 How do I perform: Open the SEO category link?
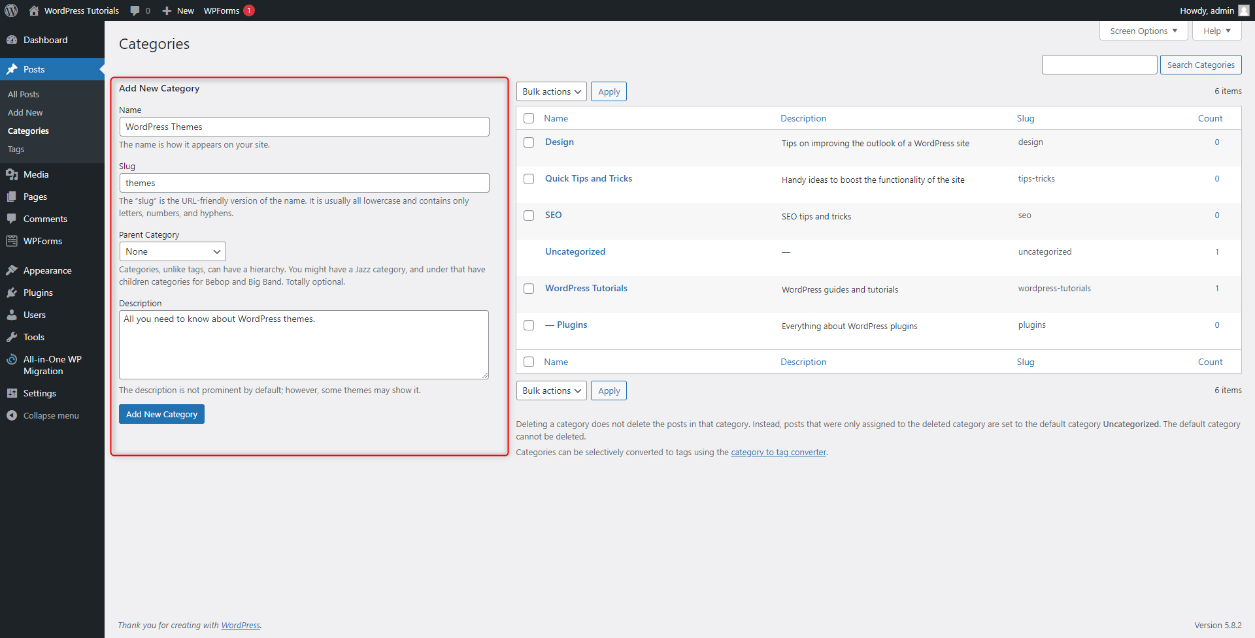[554, 215]
